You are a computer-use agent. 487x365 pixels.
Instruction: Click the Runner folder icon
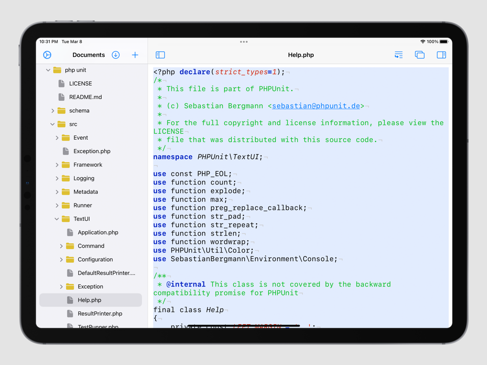click(66, 205)
